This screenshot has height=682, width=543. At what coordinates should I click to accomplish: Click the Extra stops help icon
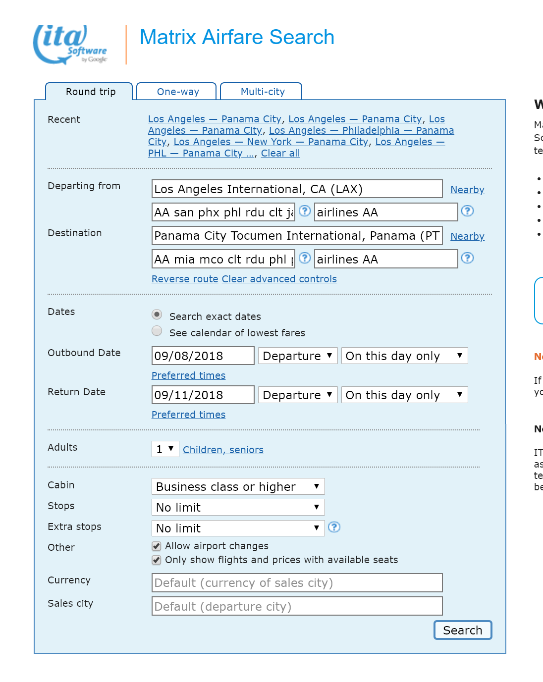[334, 527]
